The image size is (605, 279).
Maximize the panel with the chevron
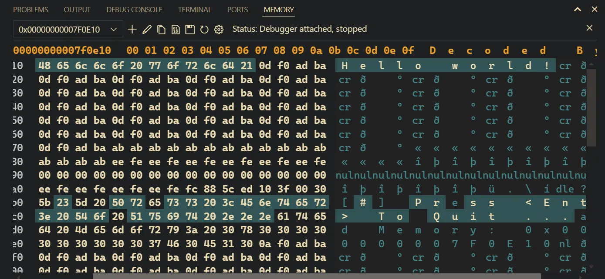(x=578, y=9)
